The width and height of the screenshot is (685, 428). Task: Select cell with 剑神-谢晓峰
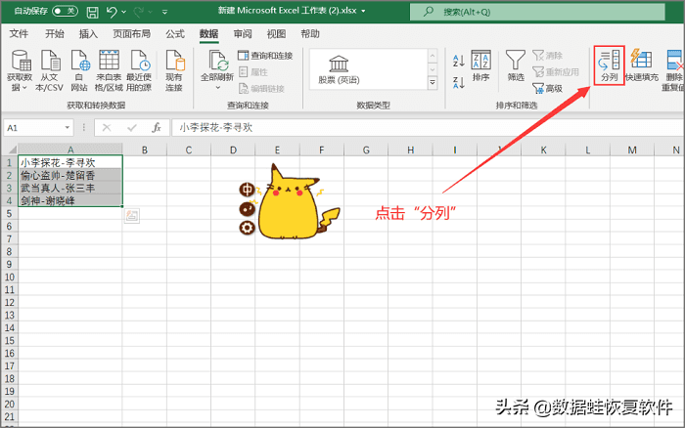click(x=70, y=200)
